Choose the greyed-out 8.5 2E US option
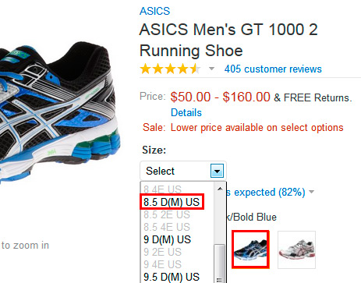The height and width of the screenshot is (283, 361). point(167,214)
